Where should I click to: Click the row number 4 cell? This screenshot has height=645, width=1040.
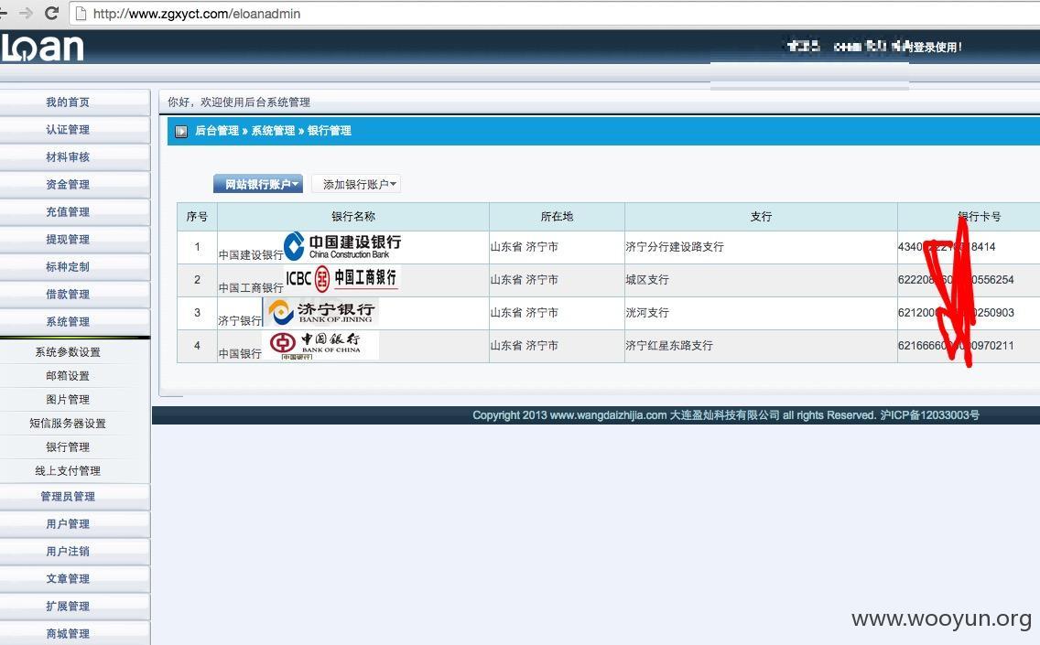coord(197,345)
